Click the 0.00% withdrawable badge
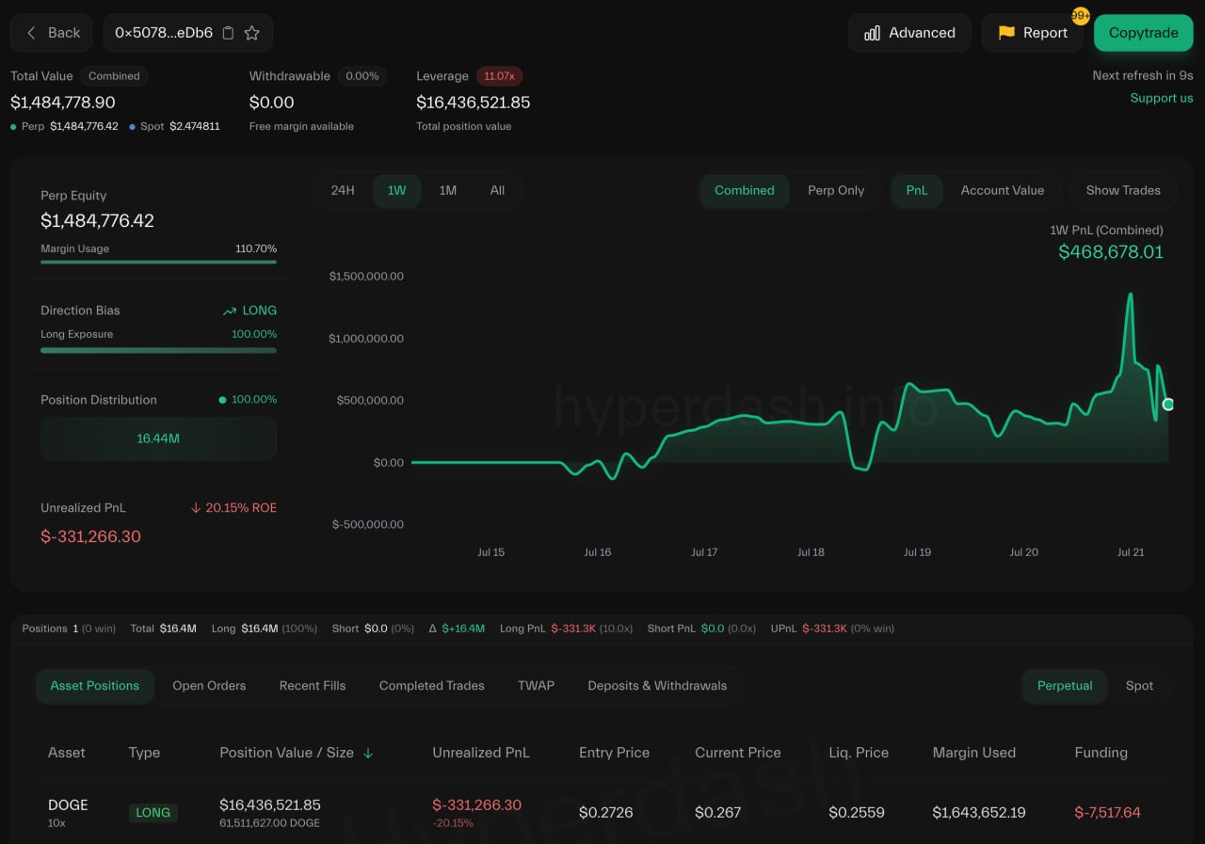The height and width of the screenshot is (844, 1205). coord(362,76)
